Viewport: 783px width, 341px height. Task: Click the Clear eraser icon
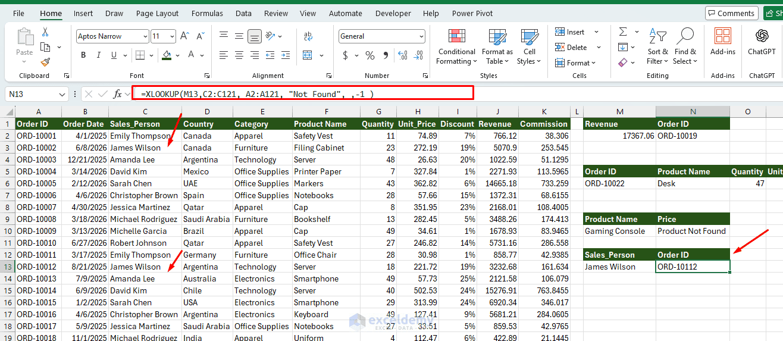pyautogui.click(x=623, y=62)
